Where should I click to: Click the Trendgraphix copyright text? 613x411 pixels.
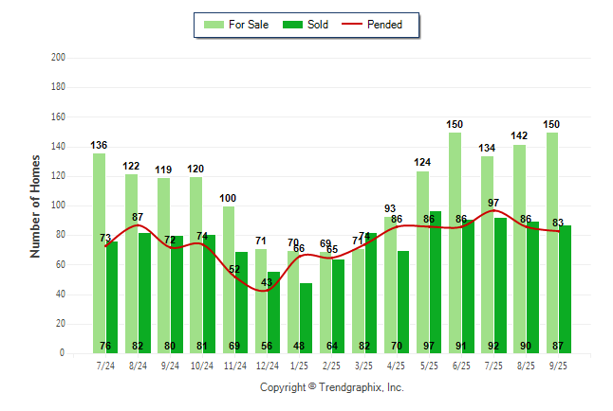(x=332, y=387)
